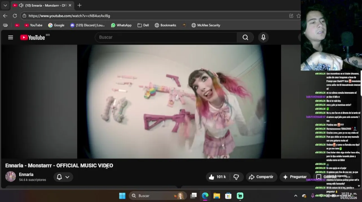Dislike the Monstarrr video
This screenshot has height=202, width=362.
[x=236, y=177]
